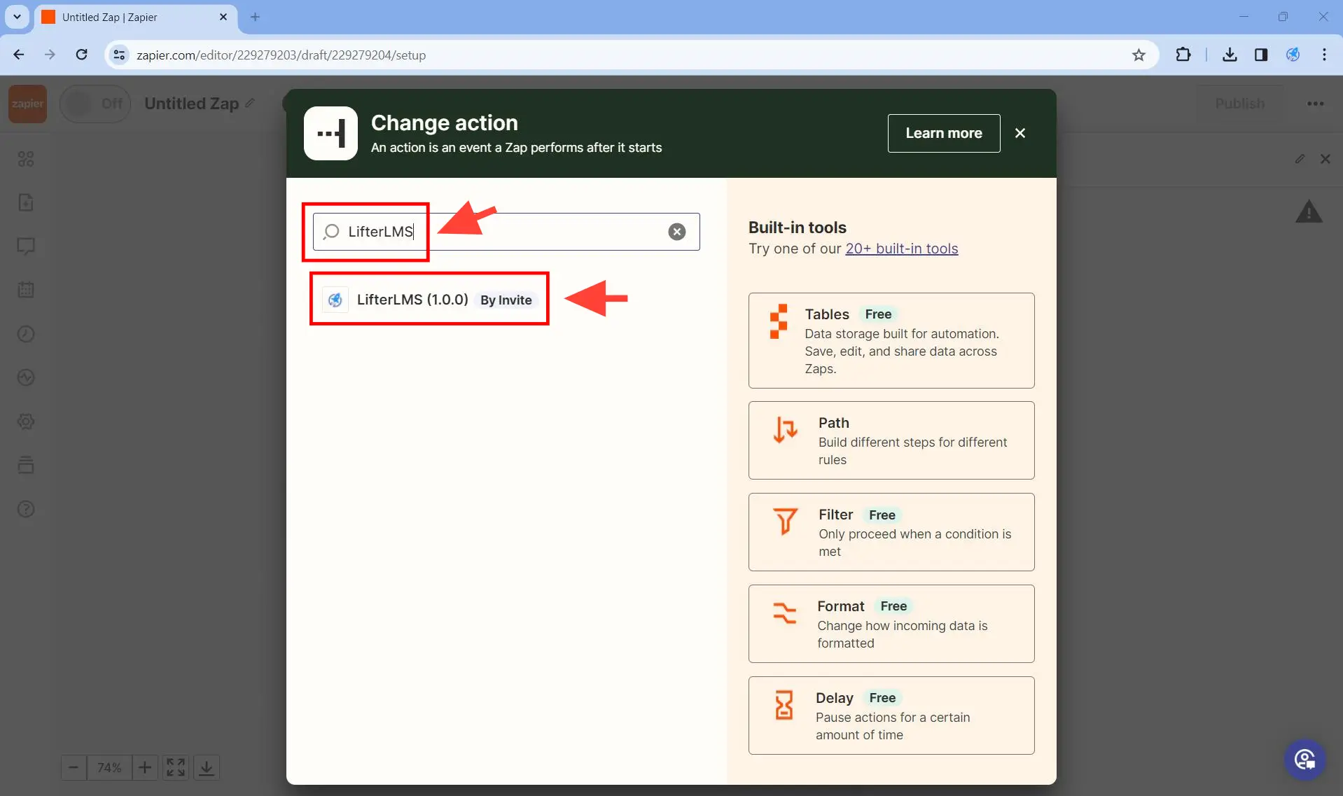The image size is (1343, 796).
Task: Click the browser address bar URL
Action: [281, 55]
